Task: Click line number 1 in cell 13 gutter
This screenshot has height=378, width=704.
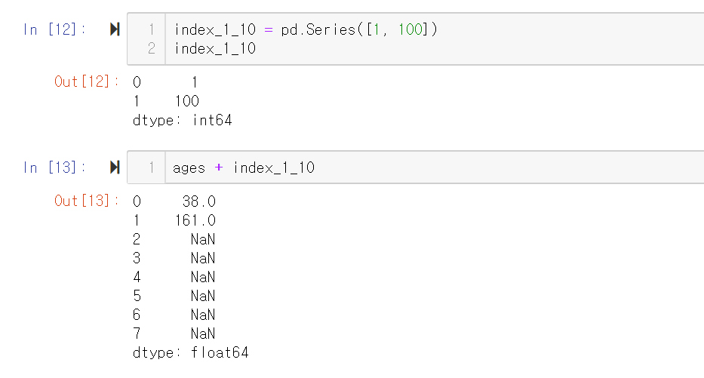Action: [x=152, y=168]
